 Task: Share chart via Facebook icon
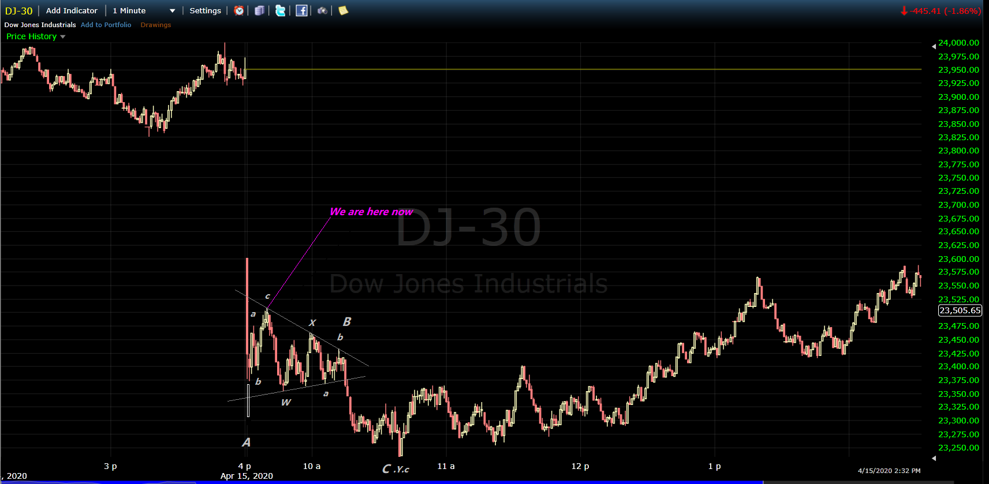tap(301, 10)
